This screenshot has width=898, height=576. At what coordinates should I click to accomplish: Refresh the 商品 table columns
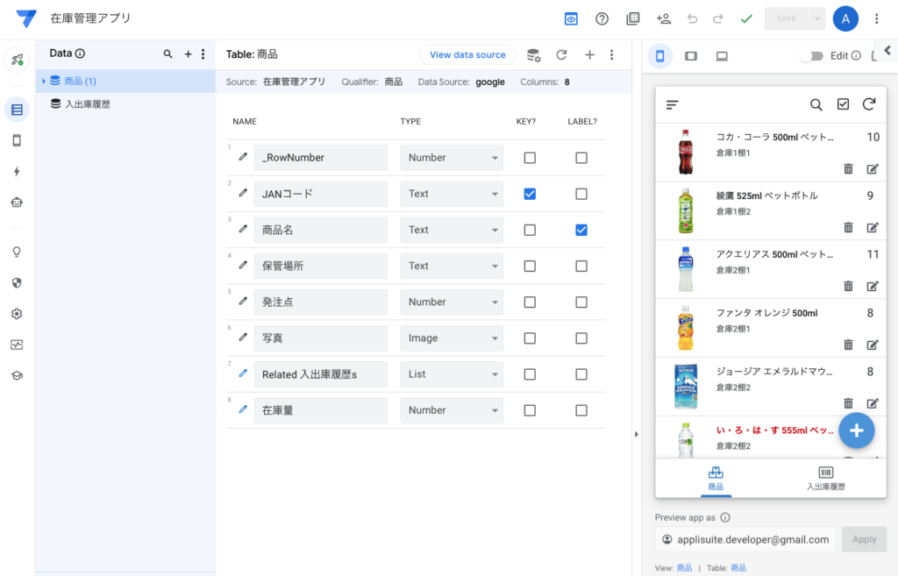coord(562,54)
